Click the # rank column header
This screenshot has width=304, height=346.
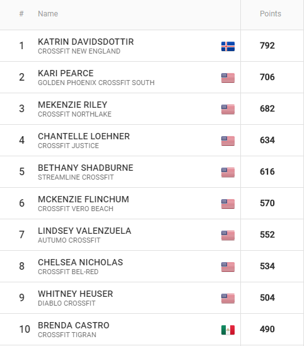click(21, 14)
